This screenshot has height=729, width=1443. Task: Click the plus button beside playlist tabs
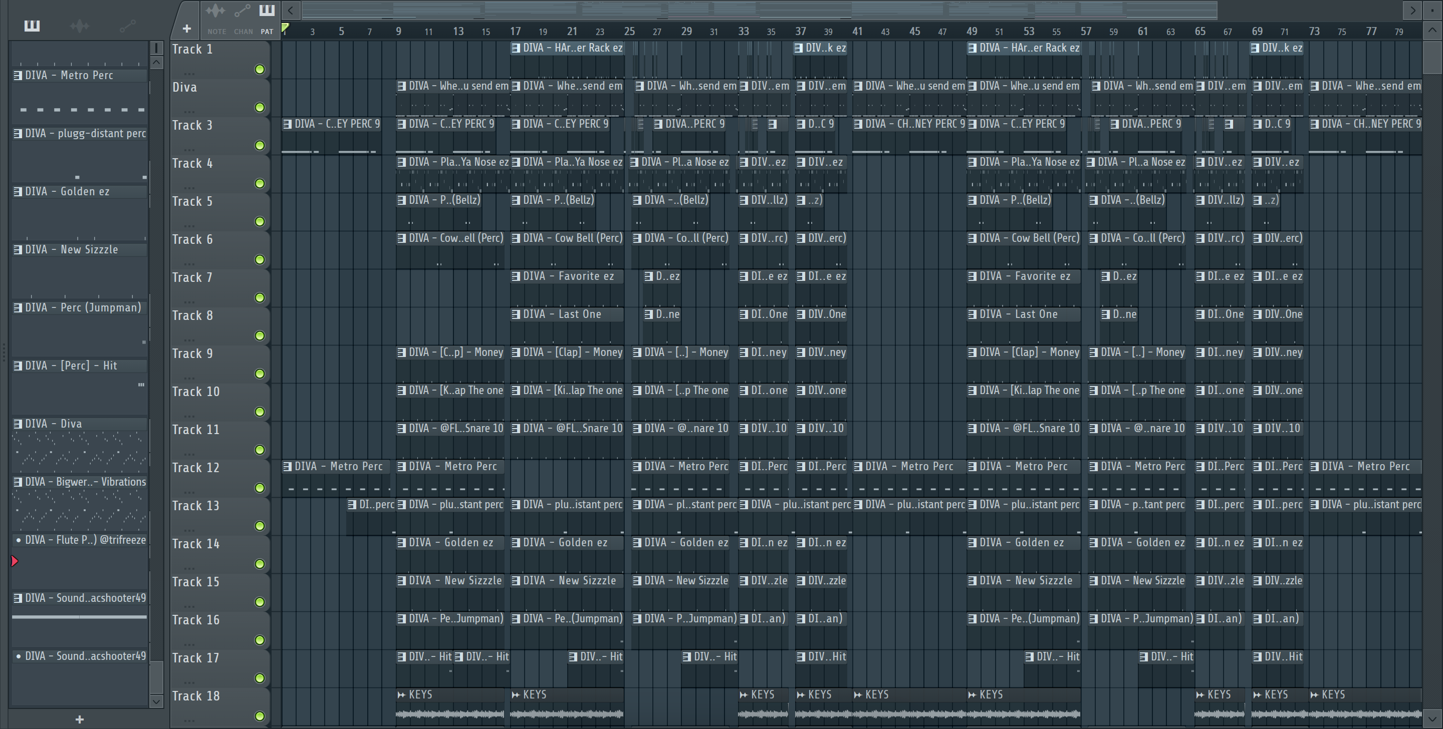click(186, 28)
